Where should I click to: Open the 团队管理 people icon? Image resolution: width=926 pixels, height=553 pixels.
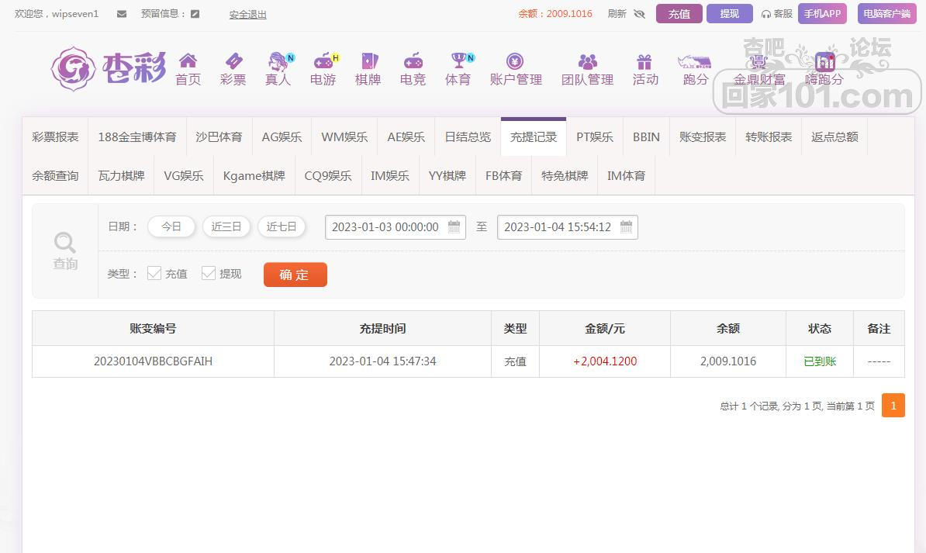587,61
